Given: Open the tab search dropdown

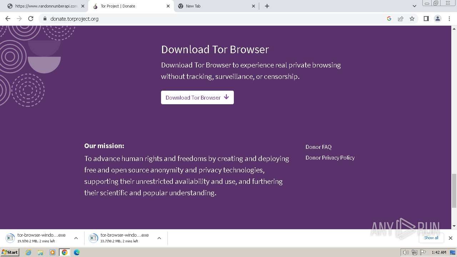Looking at the screenshot, I should [414, 6].
